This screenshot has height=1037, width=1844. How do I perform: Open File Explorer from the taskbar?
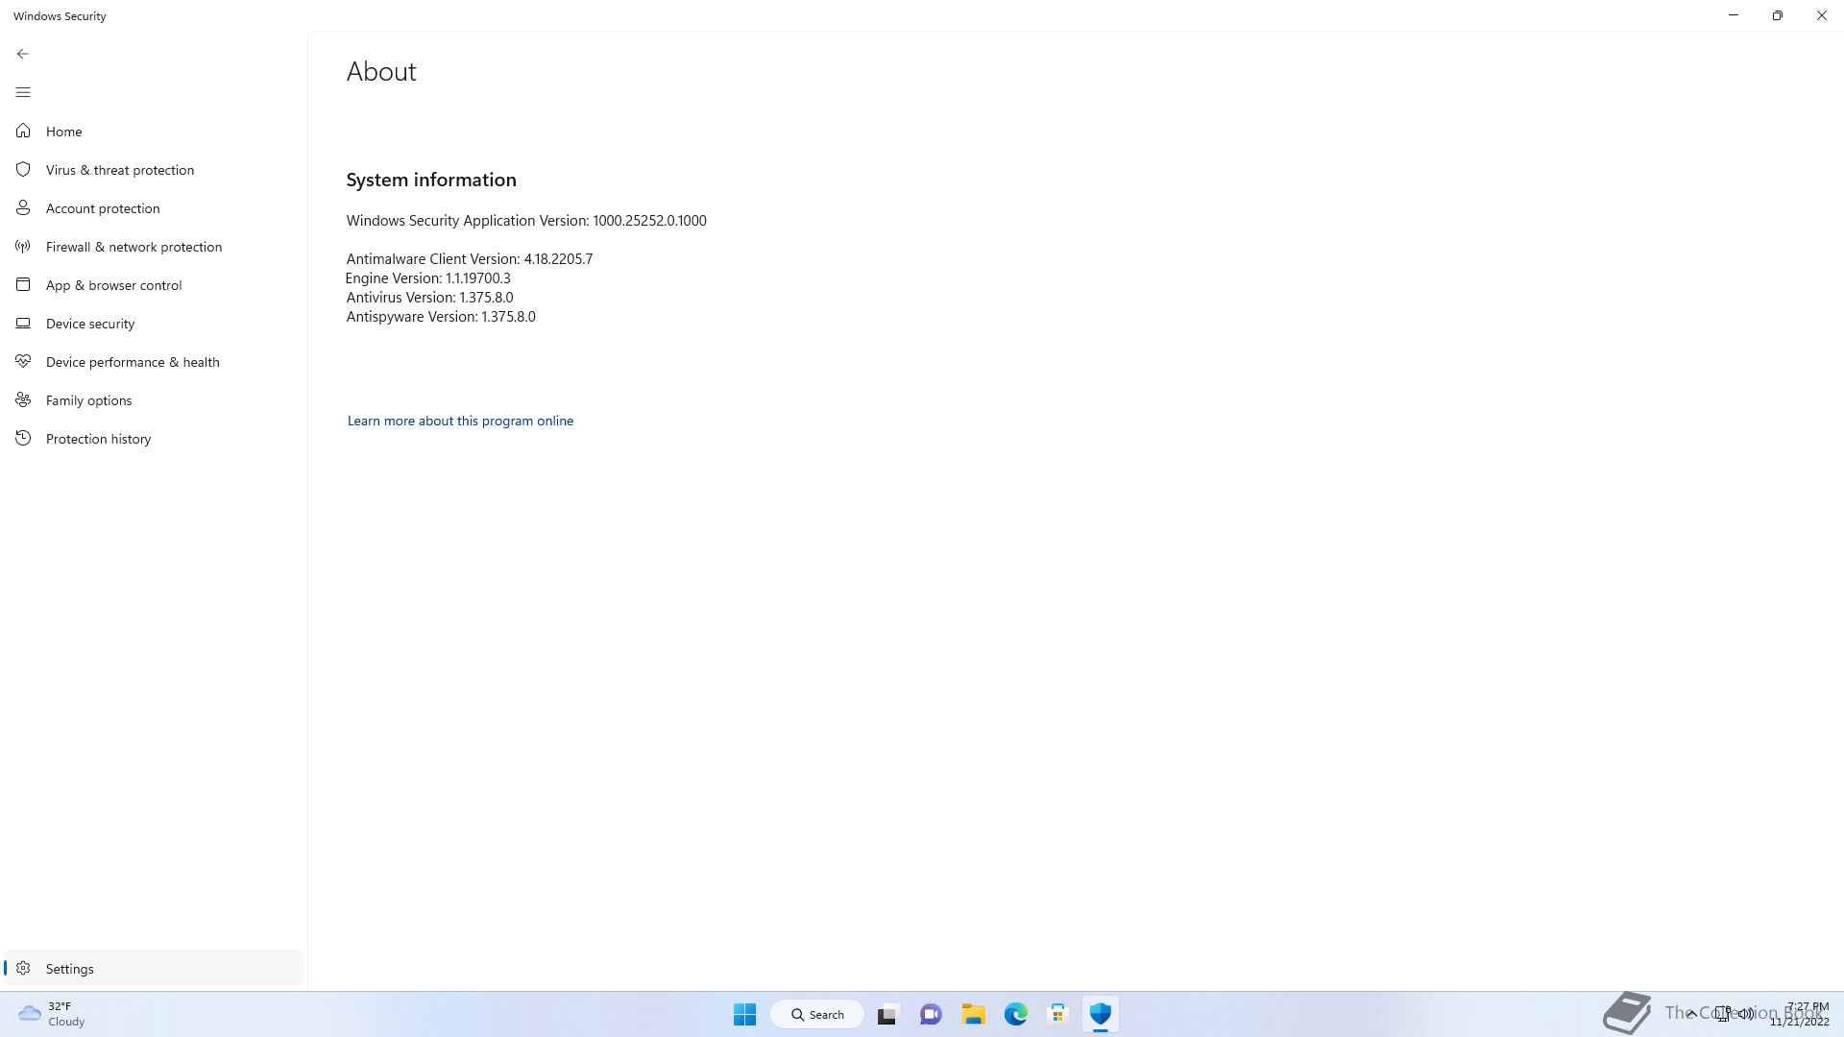click(x=974, y=1014)
